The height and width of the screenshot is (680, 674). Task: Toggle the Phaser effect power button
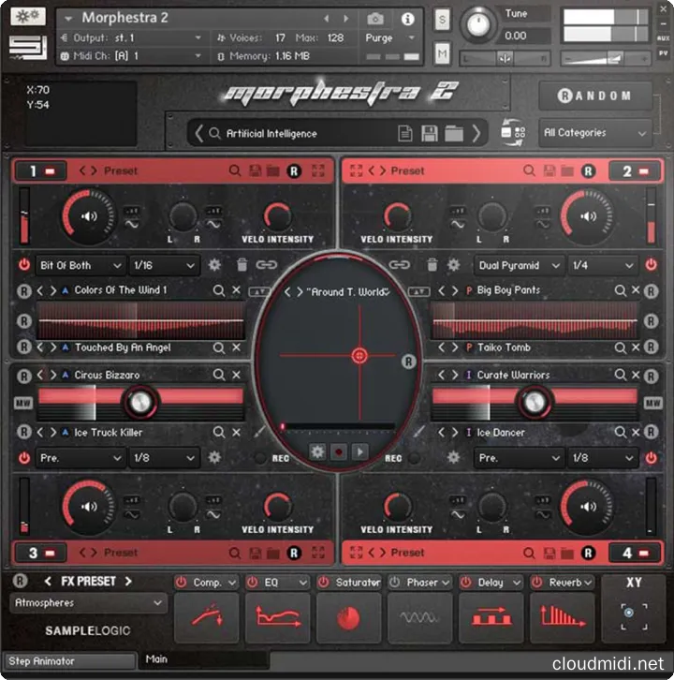coord(393,583)
